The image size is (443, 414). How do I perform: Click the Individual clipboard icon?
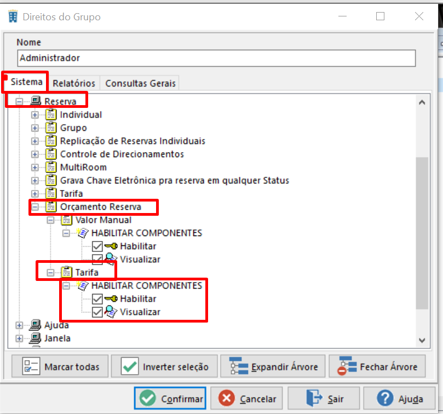click(x=51, y=114)
